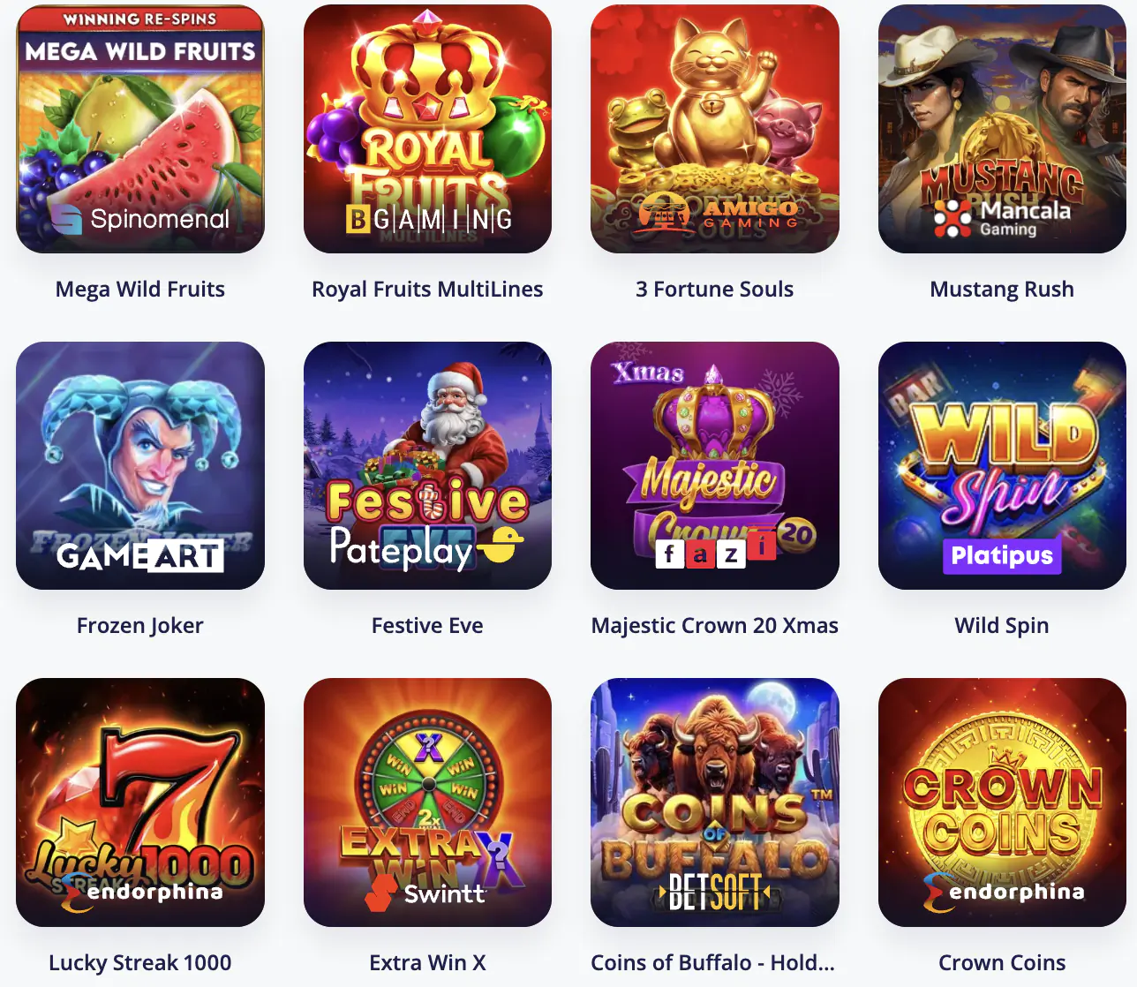Open Lucky Streak 1000 red seven tile
The height and width of the screenshot is (987, 1137).
click(x=140, y=802)
